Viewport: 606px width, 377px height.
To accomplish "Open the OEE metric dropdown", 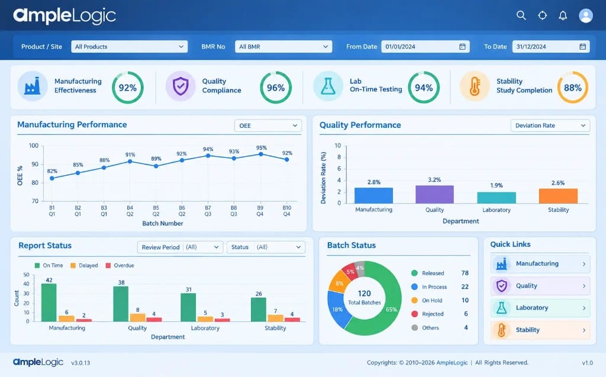I will click(268, 125).
